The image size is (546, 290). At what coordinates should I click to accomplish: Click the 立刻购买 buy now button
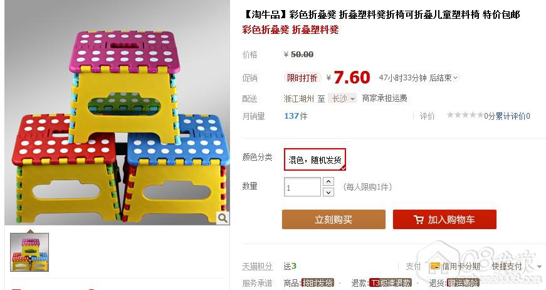click(333, 219)
